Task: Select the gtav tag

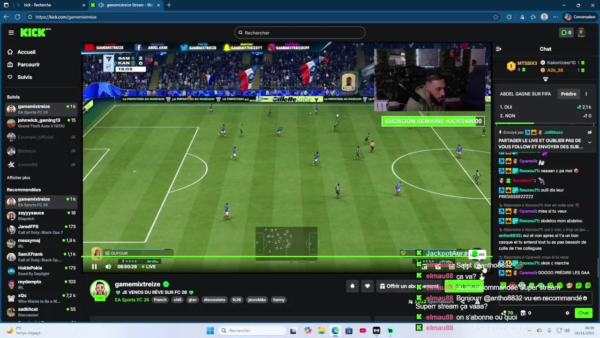Action: pyautogui.click(x=192, y=300)
